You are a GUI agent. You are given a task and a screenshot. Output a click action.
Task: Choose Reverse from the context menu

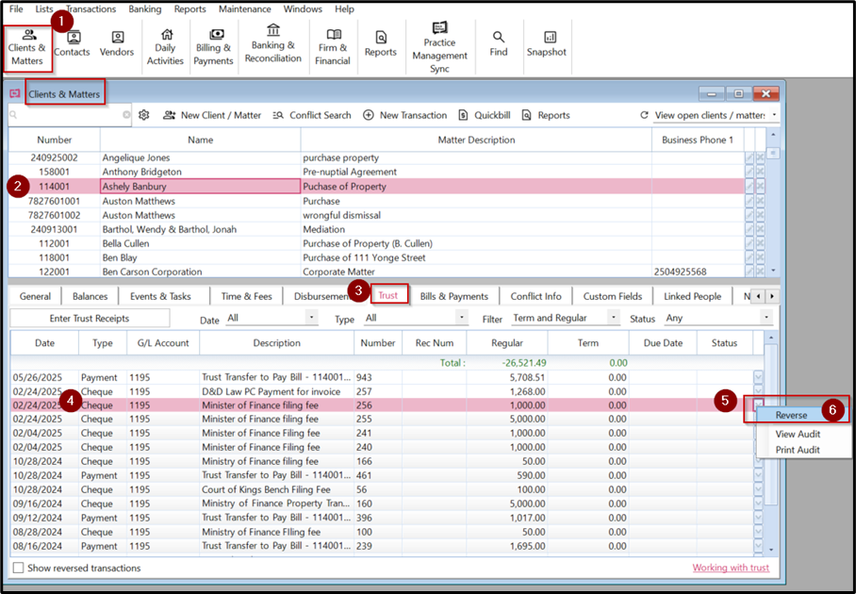pyautogui.click(x=791, y=415)
